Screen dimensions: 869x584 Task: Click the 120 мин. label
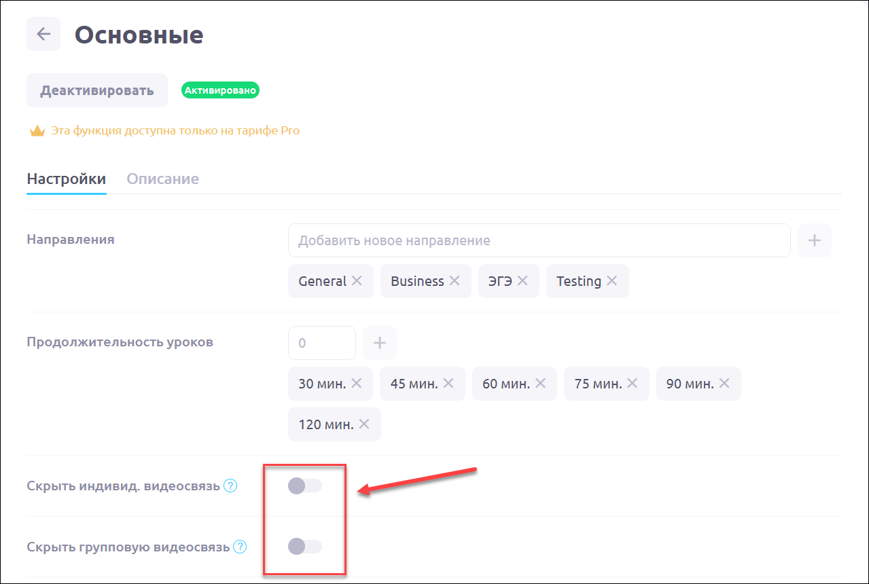click(326, 424)
